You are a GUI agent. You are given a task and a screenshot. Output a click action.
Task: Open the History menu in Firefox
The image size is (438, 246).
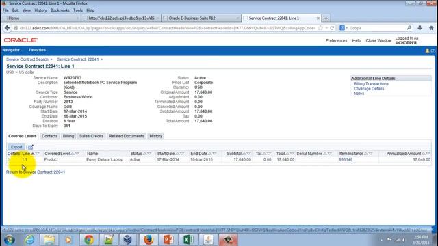point(40,10)
